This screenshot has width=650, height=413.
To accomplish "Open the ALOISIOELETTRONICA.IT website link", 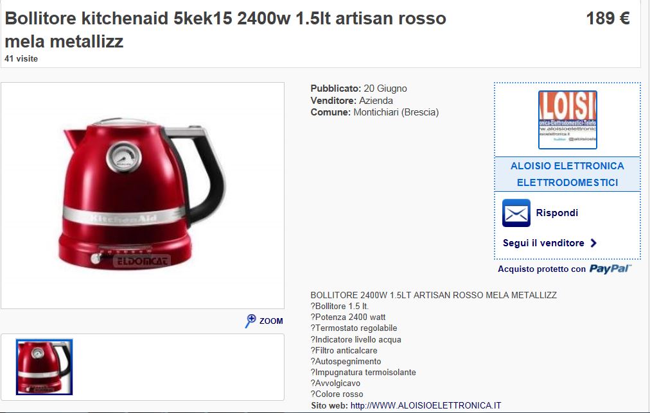I will 426,405.
